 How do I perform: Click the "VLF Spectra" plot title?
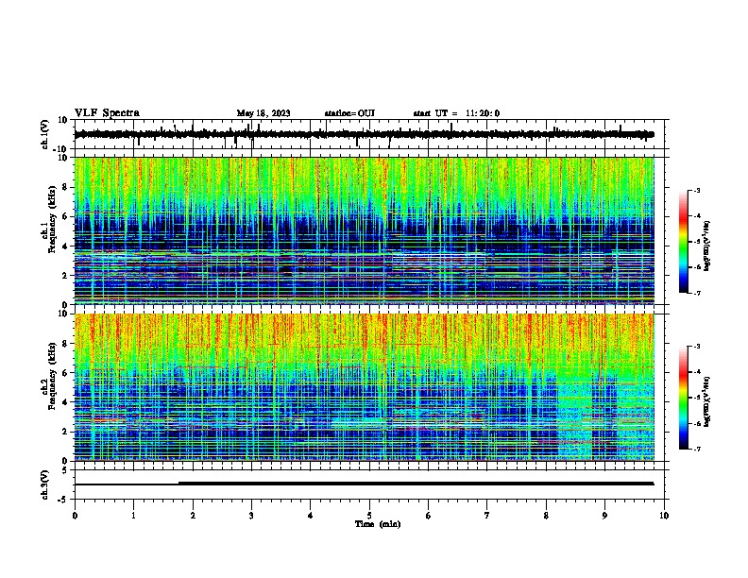pos(107,112)
